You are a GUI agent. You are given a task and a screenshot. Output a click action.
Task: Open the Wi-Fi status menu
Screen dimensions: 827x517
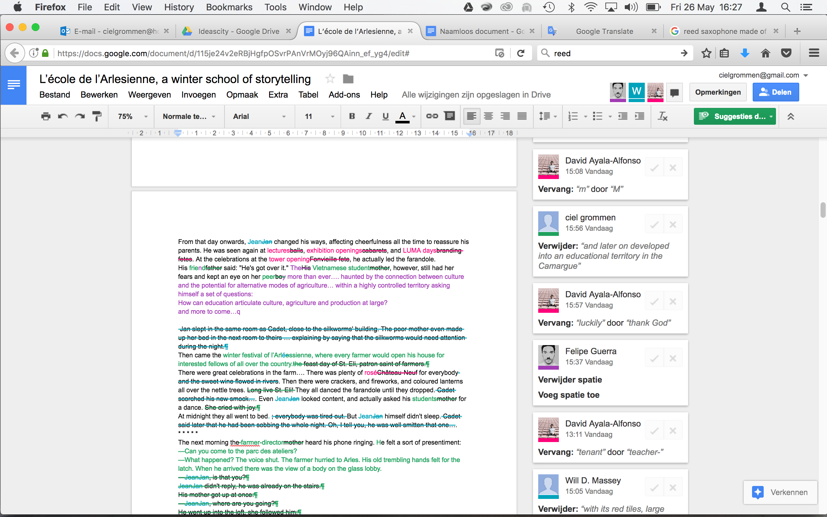click(590, 7)
